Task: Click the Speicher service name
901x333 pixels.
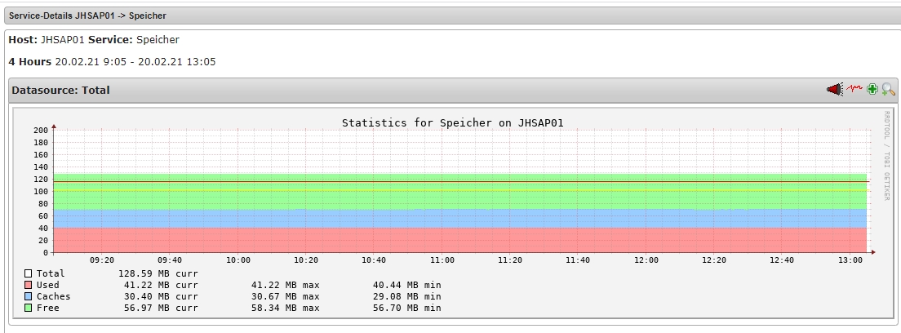Action: [x=158, y=39]
